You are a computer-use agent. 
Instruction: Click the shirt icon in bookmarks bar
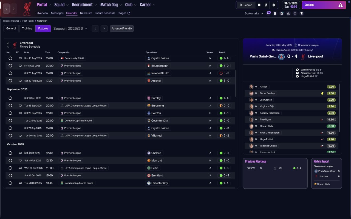275,13
